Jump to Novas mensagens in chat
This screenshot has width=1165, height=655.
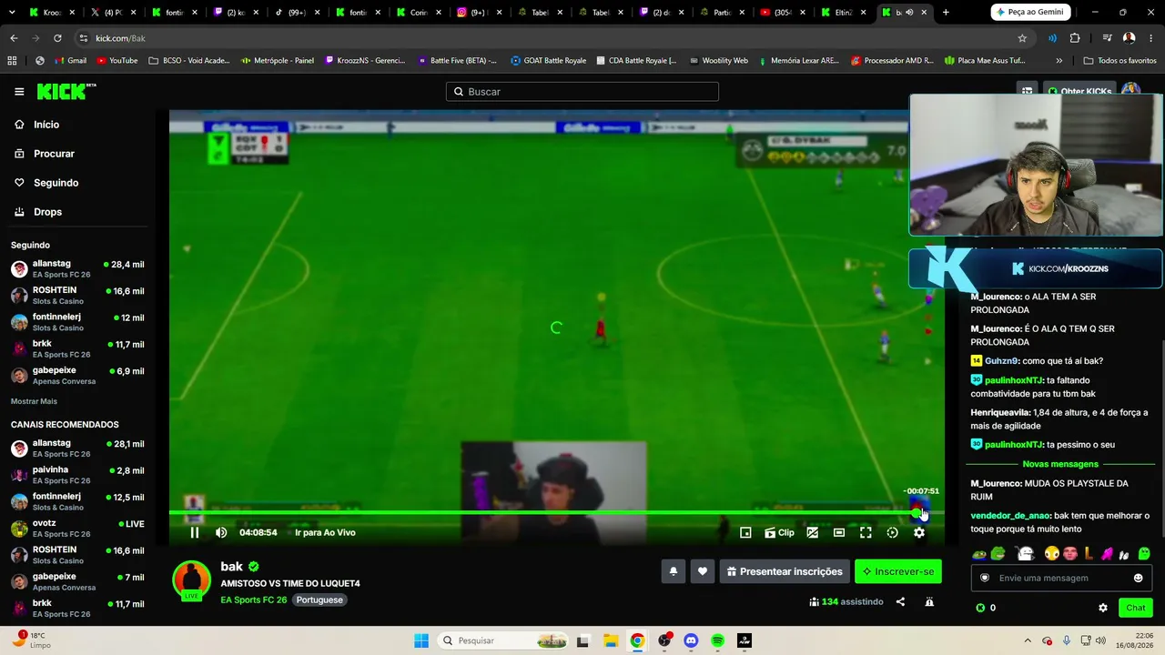point(1060,464)
